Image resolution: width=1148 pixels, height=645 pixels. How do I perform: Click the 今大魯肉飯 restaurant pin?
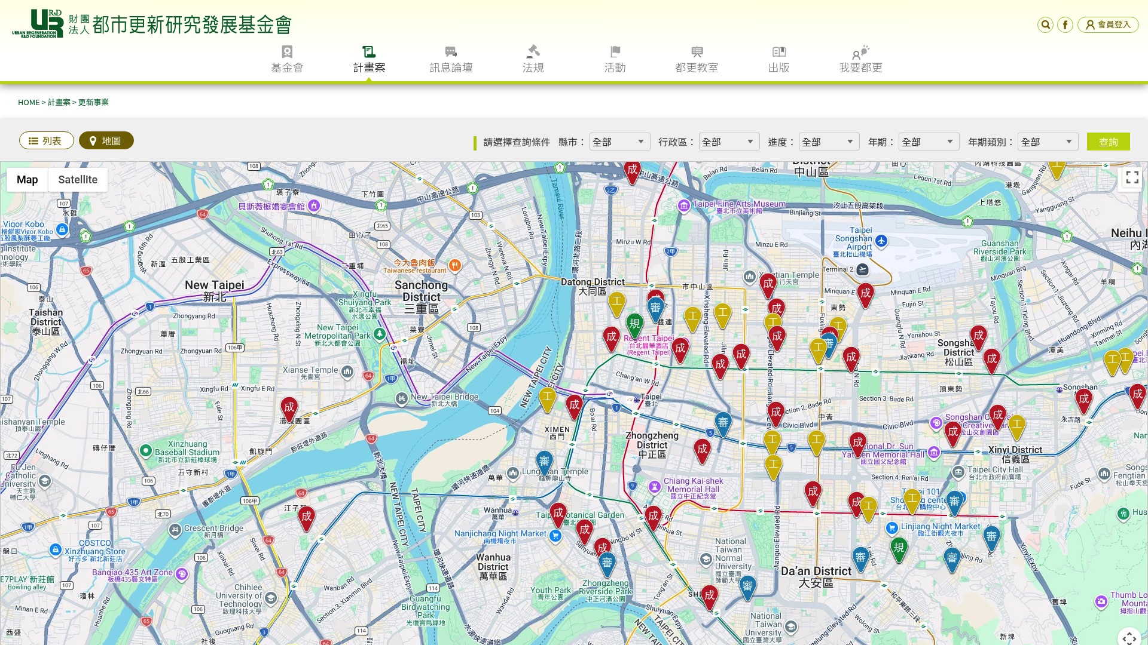tap(455, 265)
